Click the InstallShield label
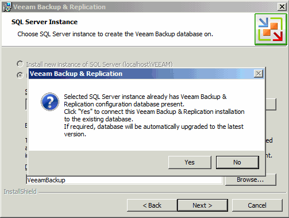This screenshot has width=289, height=218. [20, 192]
